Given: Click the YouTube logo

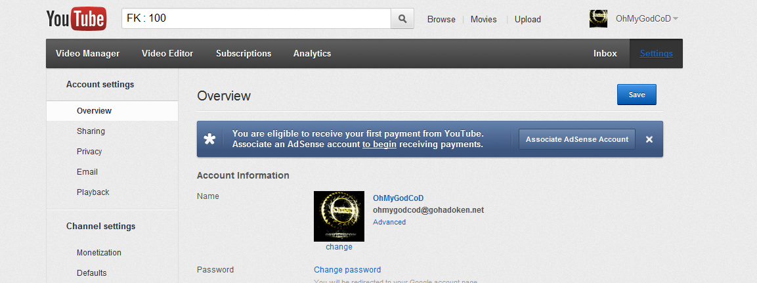Looking at the screenshot, I should tap(76, 19).
